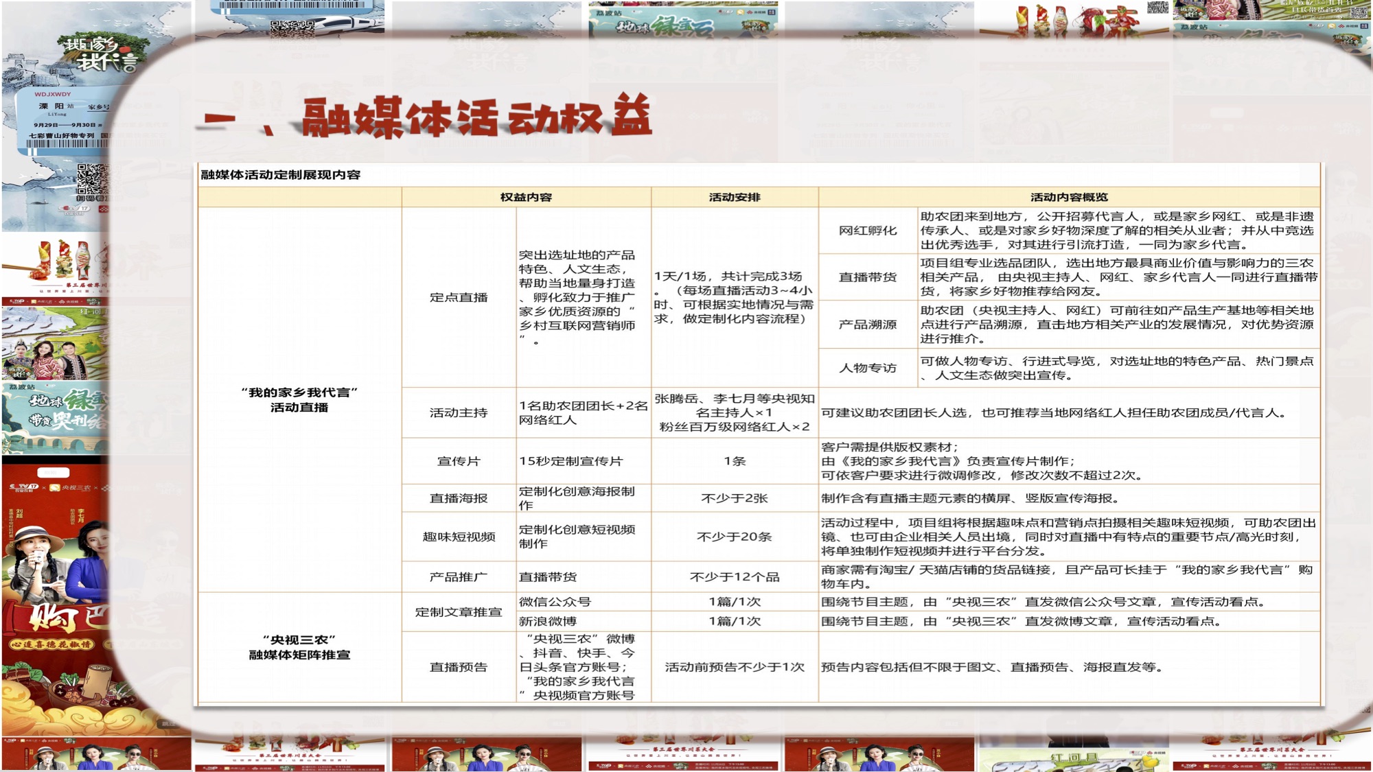Click the 活动内容概览 column header
1373x772 pixels.
pyautogui.click(x=1068, y=197)
